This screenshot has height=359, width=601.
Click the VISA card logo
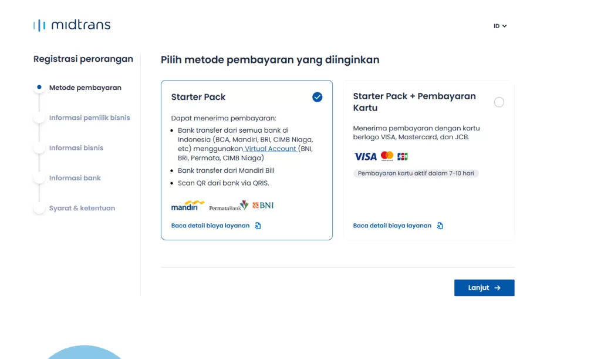pyautogui.click(x=365, y=156)
